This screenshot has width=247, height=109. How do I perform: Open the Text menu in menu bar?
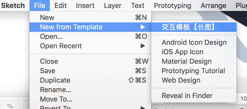point(138,5)
